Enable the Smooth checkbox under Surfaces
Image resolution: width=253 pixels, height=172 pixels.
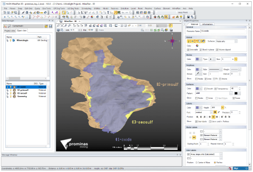[205, 89]
